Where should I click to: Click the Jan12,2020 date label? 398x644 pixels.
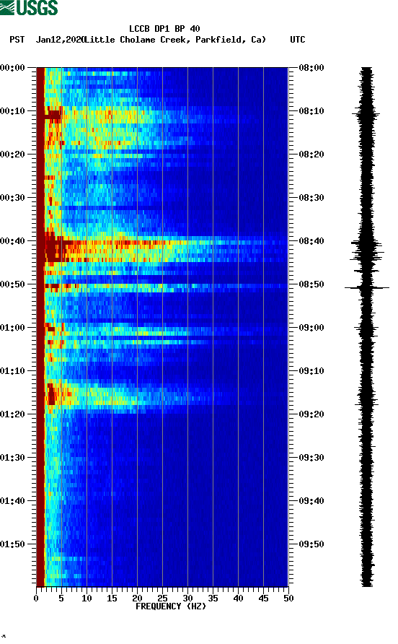tap(60, 40)
